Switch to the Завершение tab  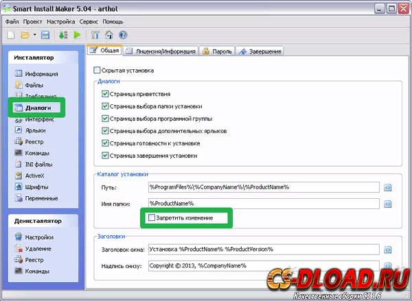260,51
